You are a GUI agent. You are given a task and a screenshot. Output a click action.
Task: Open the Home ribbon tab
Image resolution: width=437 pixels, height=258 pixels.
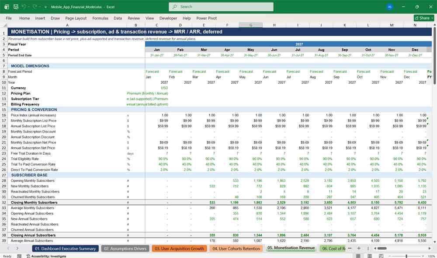tap(24, 18)
